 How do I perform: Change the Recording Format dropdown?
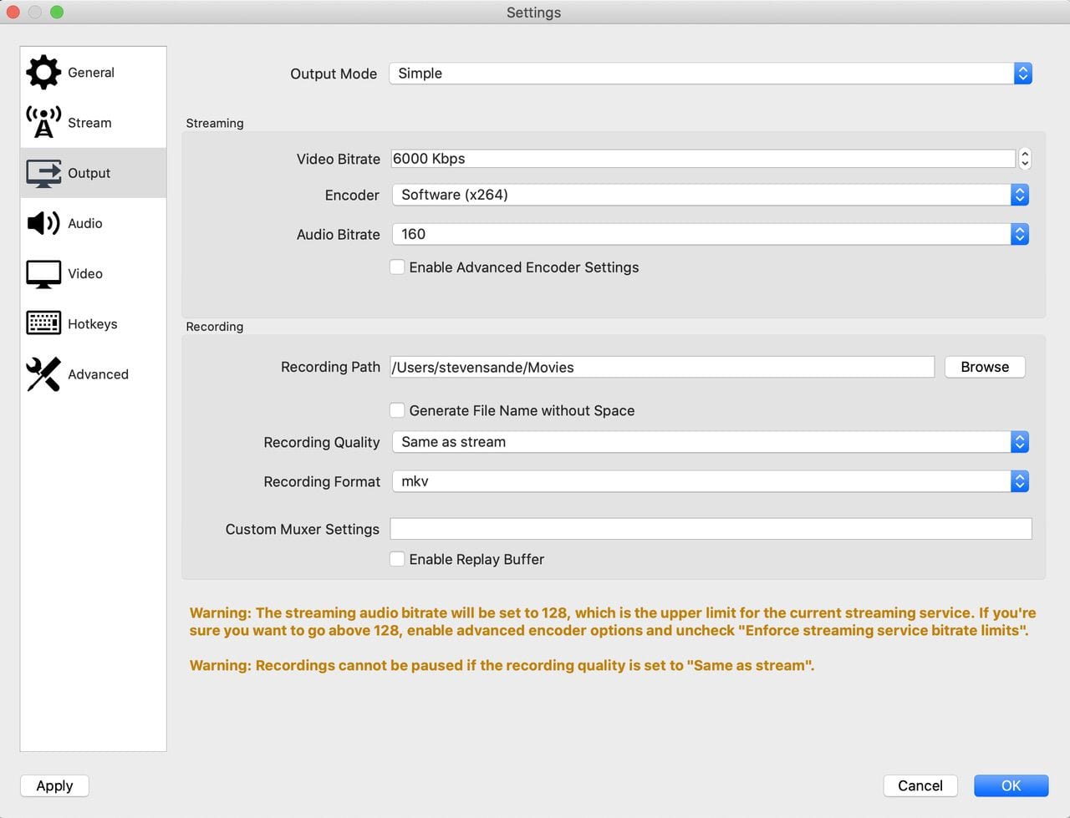click(x=710, y=481)
